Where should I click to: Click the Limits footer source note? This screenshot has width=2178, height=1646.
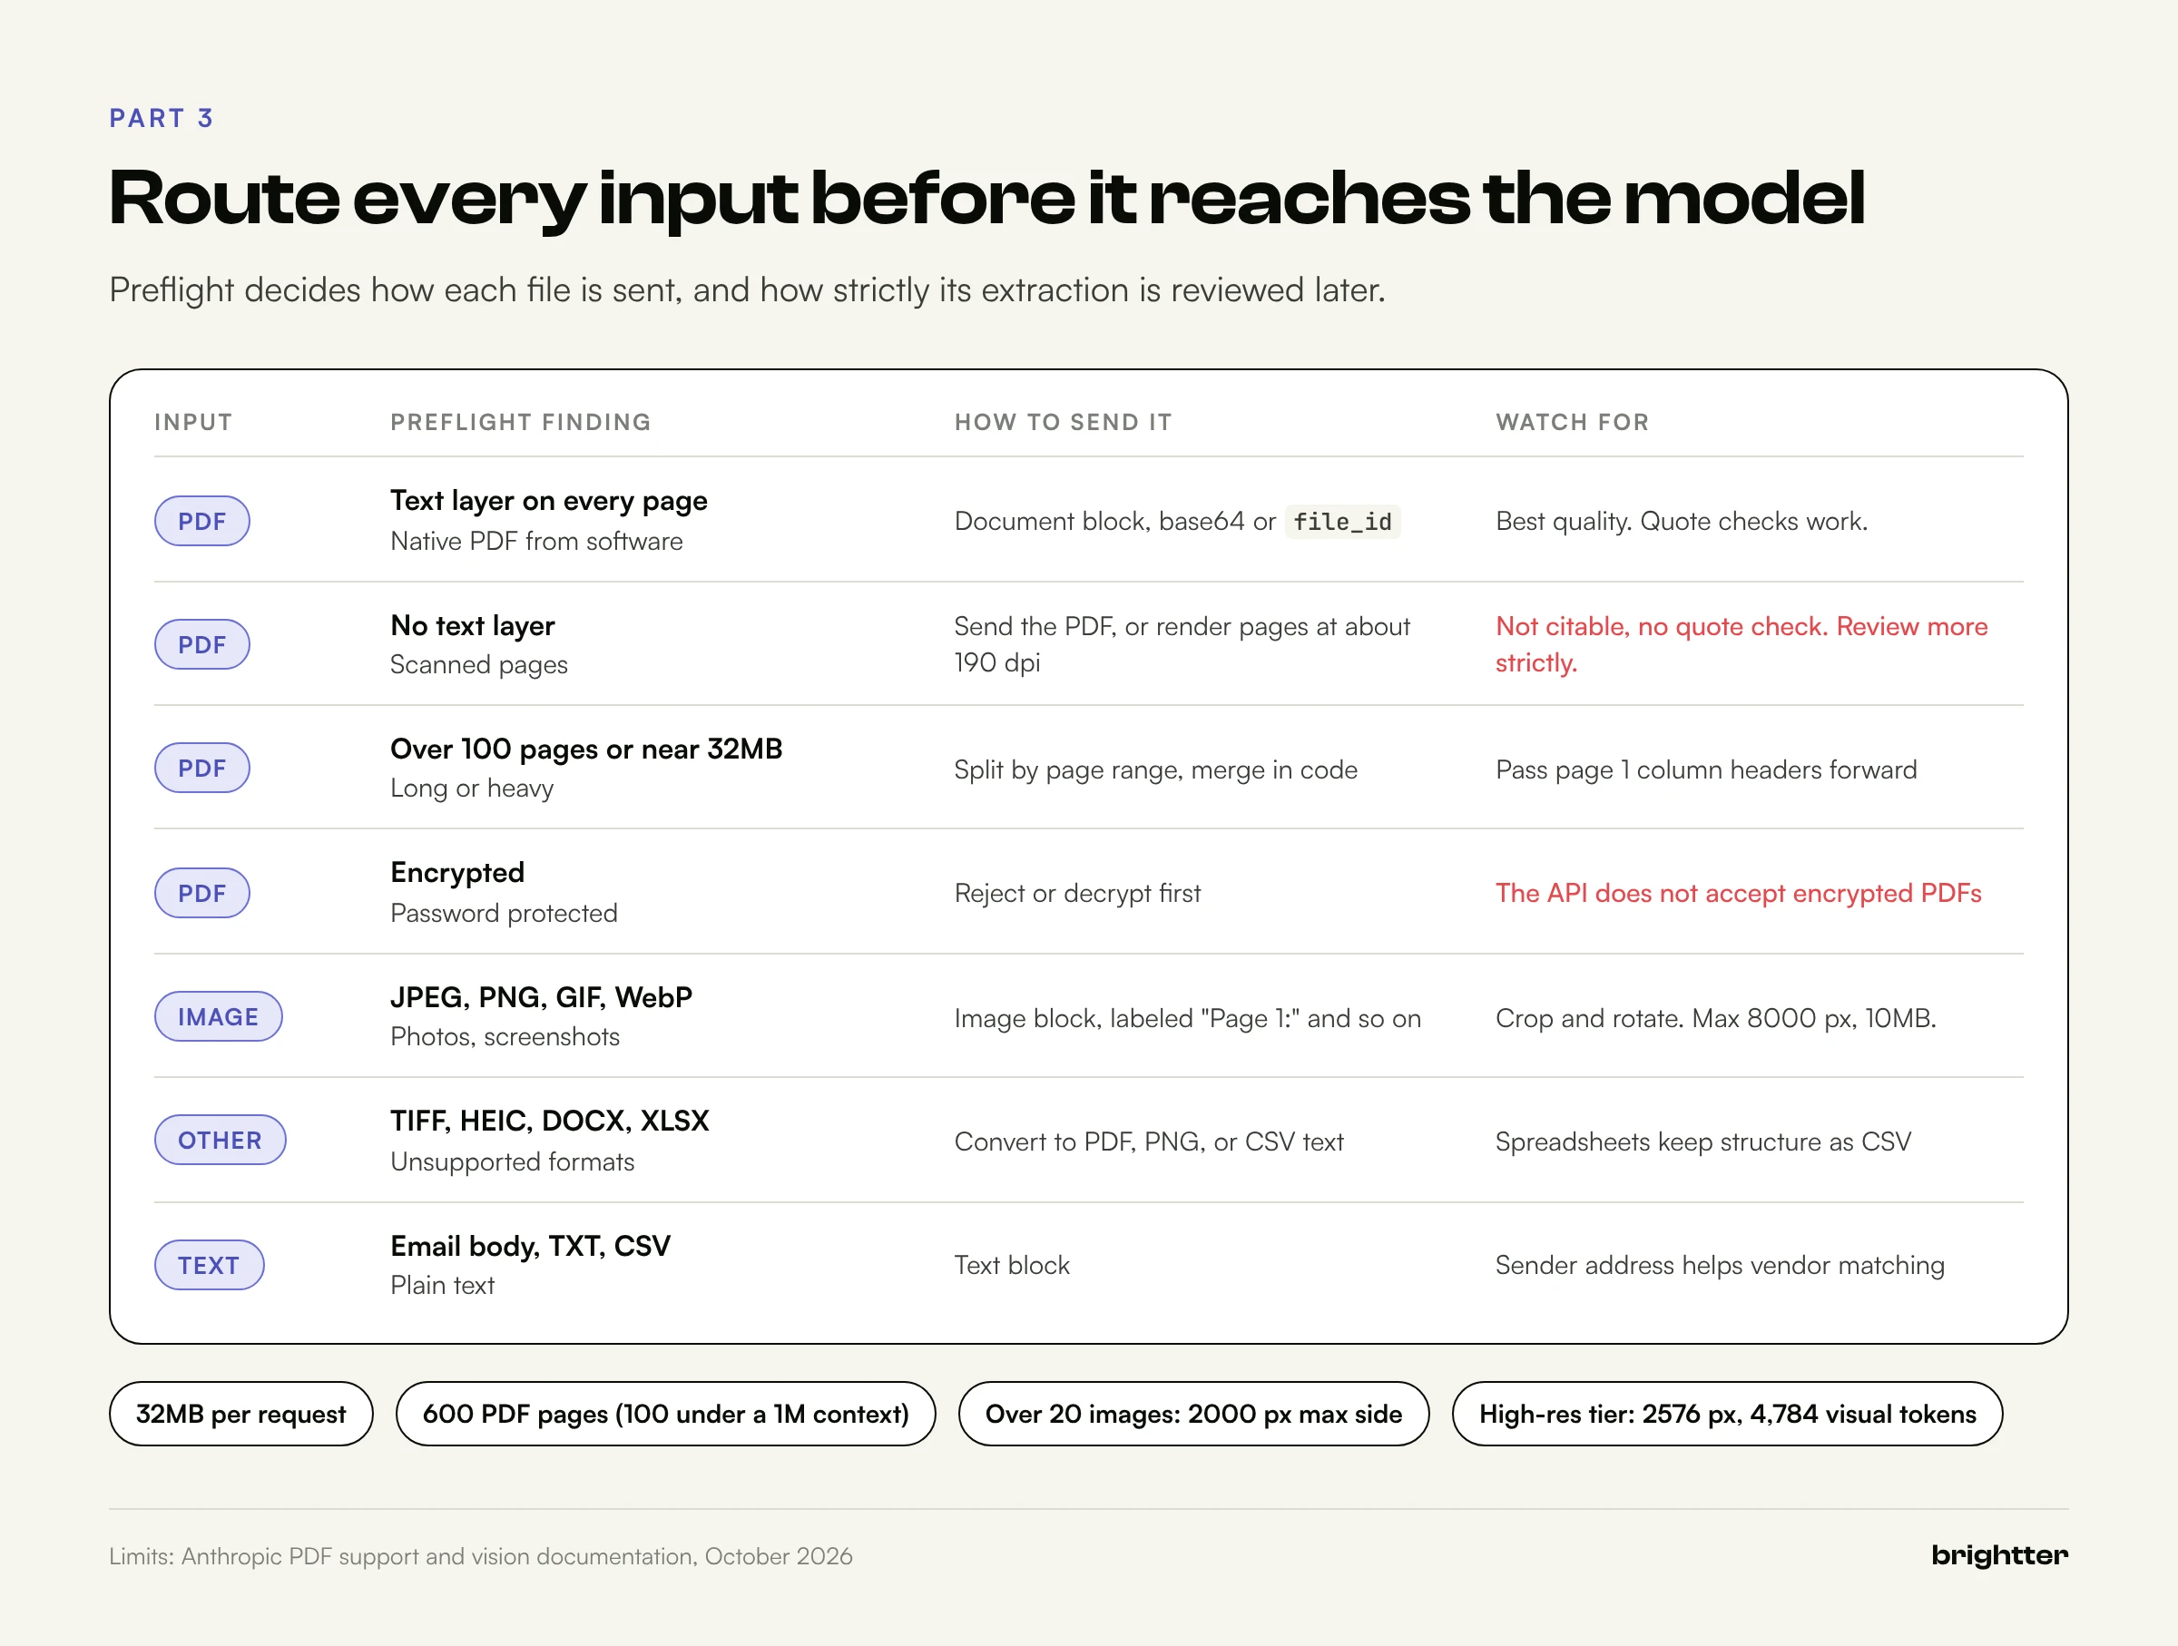tap(480, 1556)
